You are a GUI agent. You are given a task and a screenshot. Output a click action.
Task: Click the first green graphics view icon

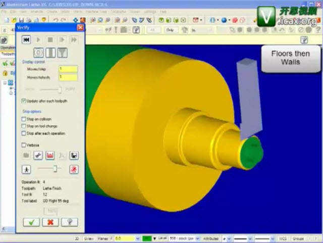tap(161, 20)
